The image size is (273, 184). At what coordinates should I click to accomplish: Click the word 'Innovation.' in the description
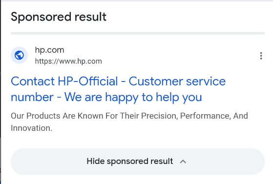coord(32,128)
